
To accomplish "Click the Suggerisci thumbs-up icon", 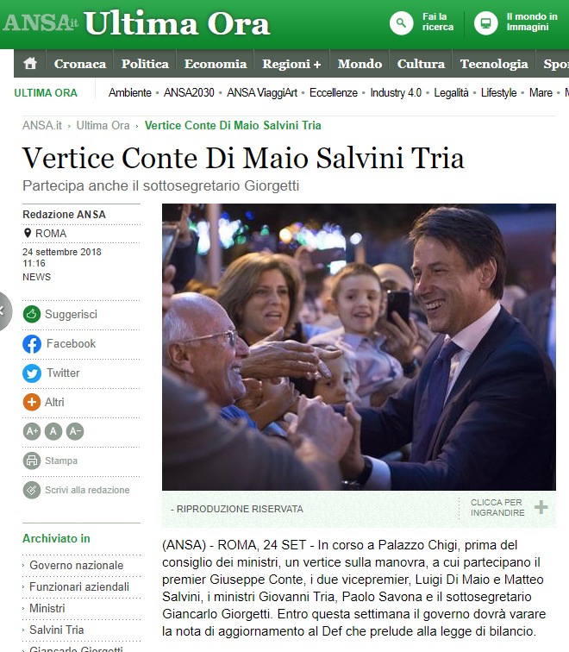I will pos(32,314).
